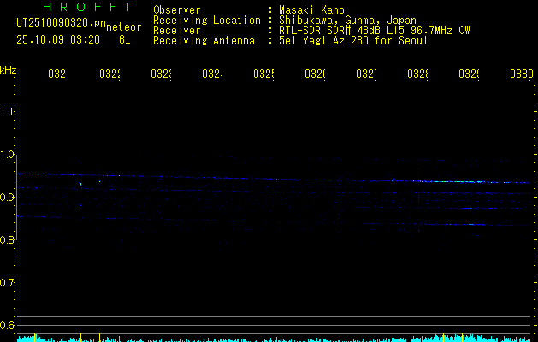This screenshot has height=342, width=538.
Task: Click the 'Receiving Location' field label
Action: pos(207,21)
